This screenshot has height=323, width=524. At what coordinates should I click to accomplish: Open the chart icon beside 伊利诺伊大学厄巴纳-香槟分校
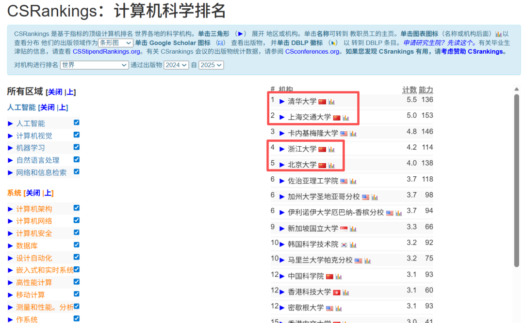click(x=399, y=213)
